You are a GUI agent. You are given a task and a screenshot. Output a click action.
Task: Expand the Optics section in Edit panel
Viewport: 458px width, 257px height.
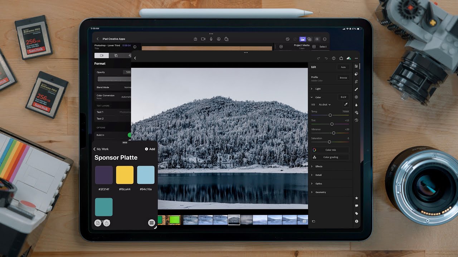click(x=330, y=183)
